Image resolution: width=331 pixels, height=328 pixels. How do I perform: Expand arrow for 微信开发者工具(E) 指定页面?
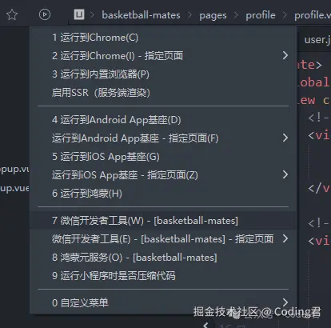pos(285,238)
